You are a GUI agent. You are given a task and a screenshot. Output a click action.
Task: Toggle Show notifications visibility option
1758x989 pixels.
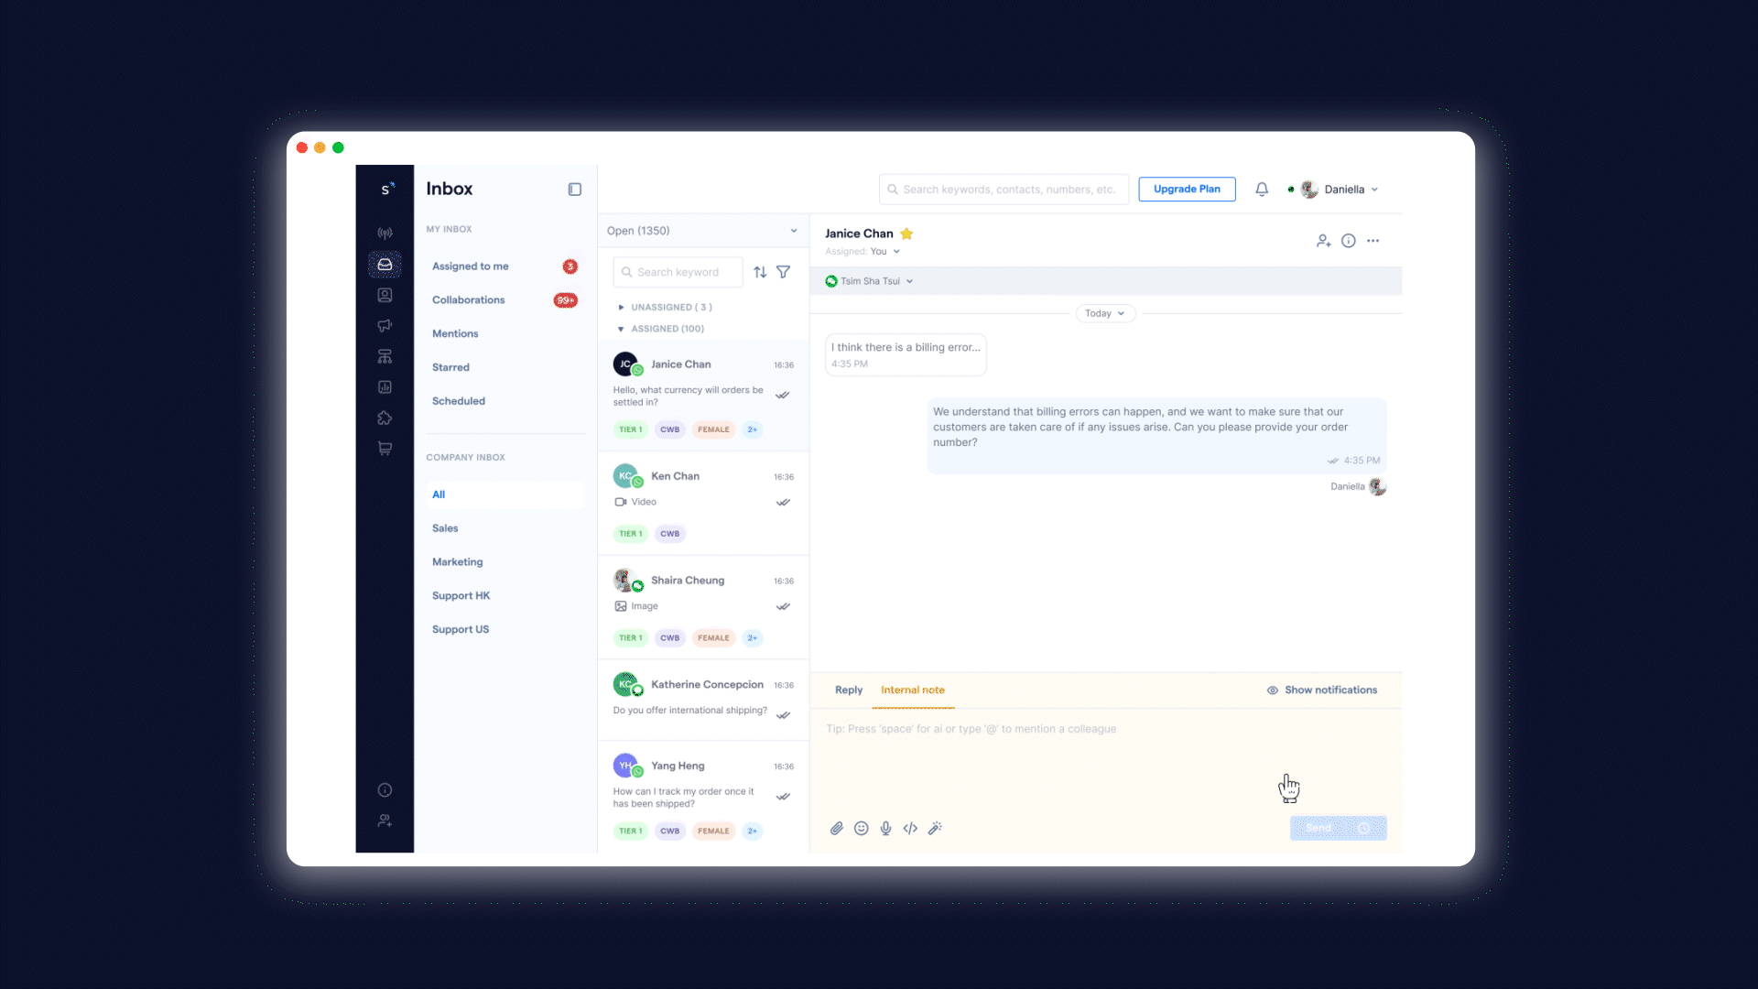(x=1321, y=690)
